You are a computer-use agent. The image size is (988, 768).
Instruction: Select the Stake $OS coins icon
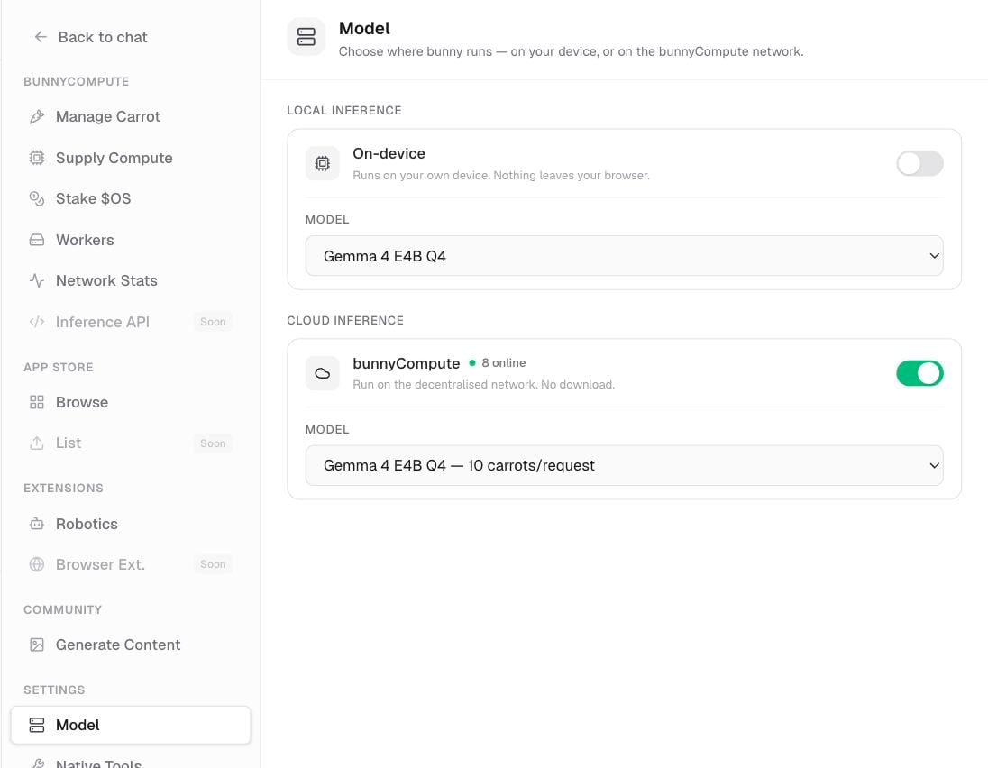37,198
